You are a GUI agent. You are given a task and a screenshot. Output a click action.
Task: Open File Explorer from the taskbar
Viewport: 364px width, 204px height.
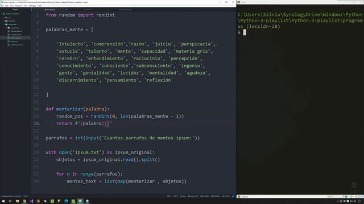tap(18, 201)
